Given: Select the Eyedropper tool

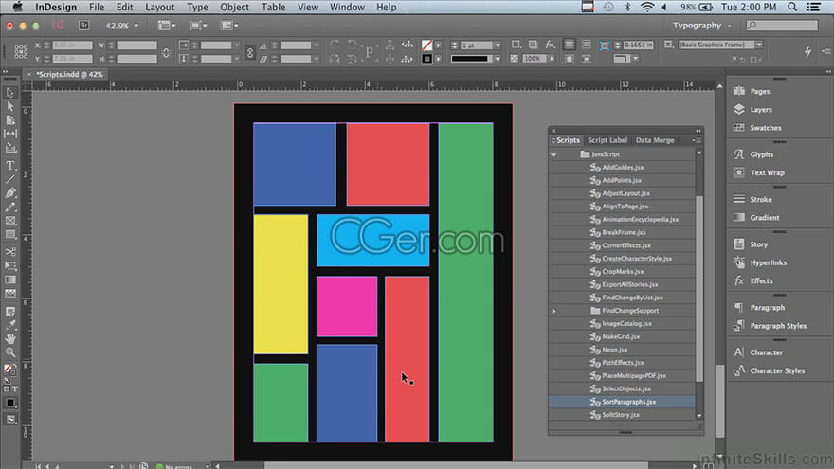Looking at the screenshot, I should point(10,325).
